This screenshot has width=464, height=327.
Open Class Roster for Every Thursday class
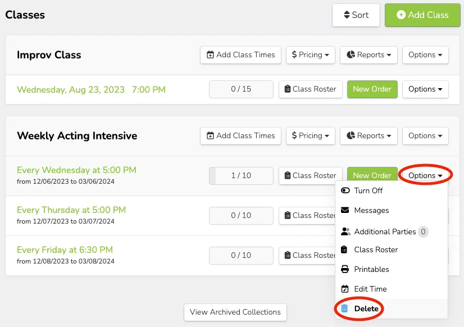[307, 216]
